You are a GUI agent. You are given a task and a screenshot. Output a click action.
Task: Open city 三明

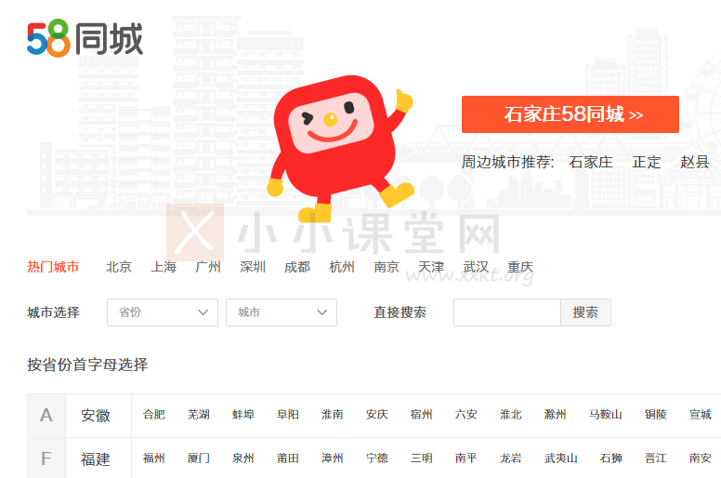tap(422, 458)
